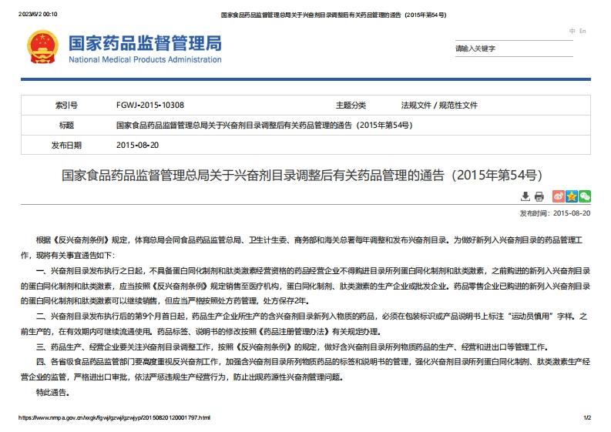611x432 pixels.
Task: Share the notice via Weibo icon
Action: pyautogui.click(x=559, y=196)
